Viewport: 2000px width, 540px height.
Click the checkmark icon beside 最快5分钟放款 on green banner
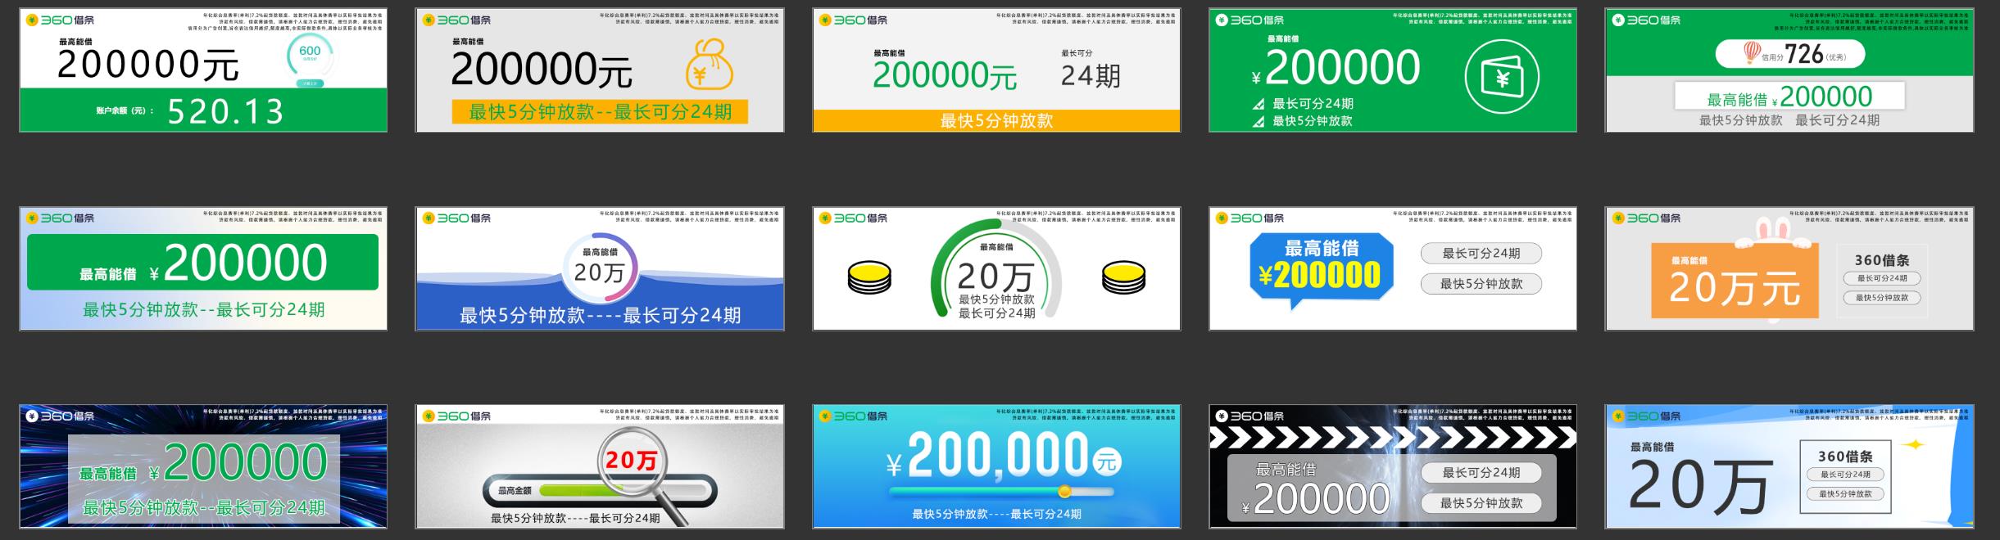pos(1258,121)
